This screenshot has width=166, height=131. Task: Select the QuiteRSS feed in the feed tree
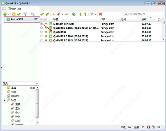click(22, 19)
